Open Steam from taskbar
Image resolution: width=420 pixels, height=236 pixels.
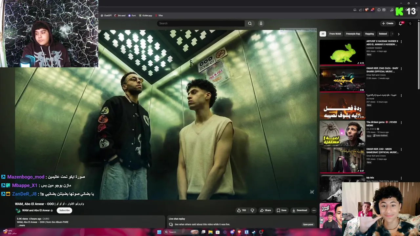click(x=254, y=232)
